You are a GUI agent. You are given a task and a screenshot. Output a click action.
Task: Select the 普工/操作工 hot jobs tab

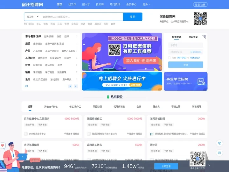[x=75, y=107]
